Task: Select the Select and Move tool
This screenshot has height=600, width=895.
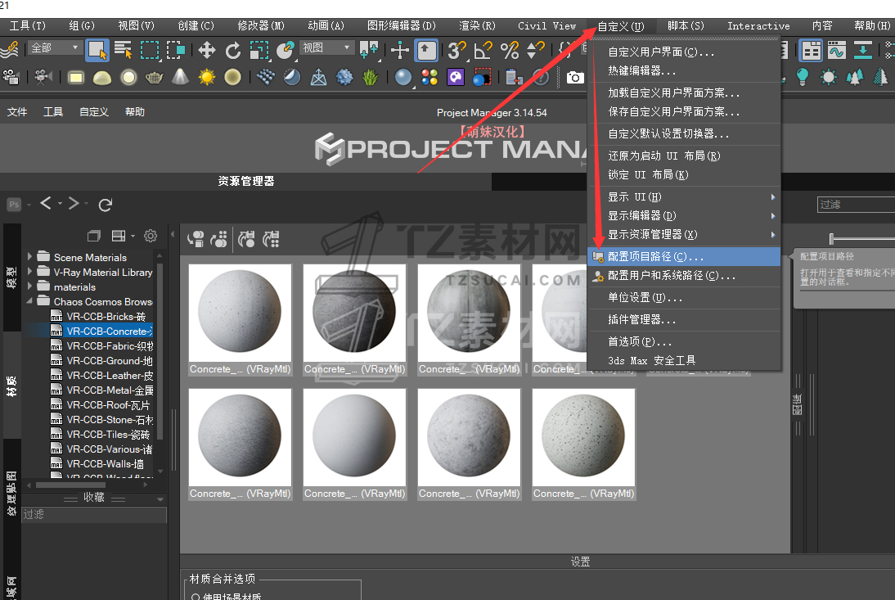Action: click(x=207, y=50)
